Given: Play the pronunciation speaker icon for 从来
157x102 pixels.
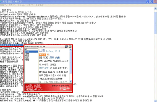Looking at the screenshot, I should pyautogui.click(x=48, y=55).
